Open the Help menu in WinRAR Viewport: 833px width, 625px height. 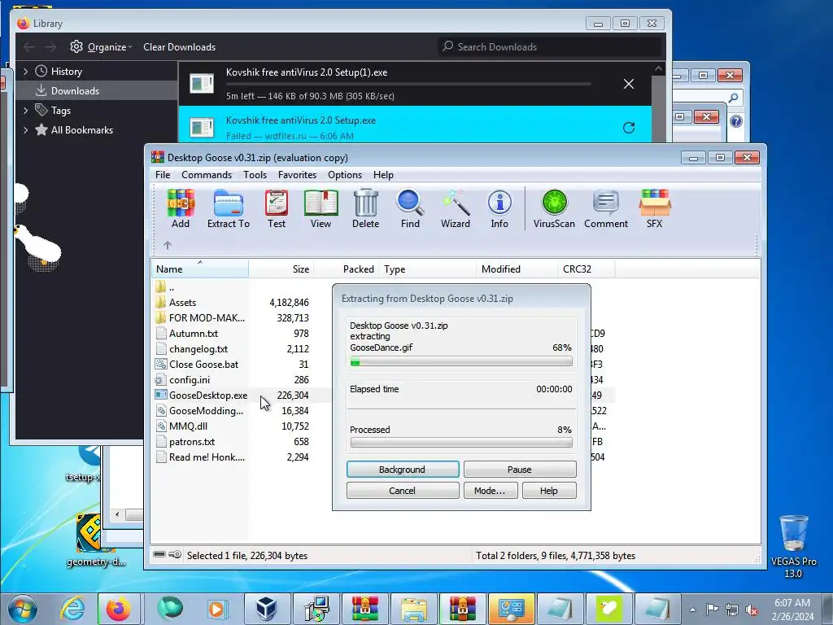(383, 175)
